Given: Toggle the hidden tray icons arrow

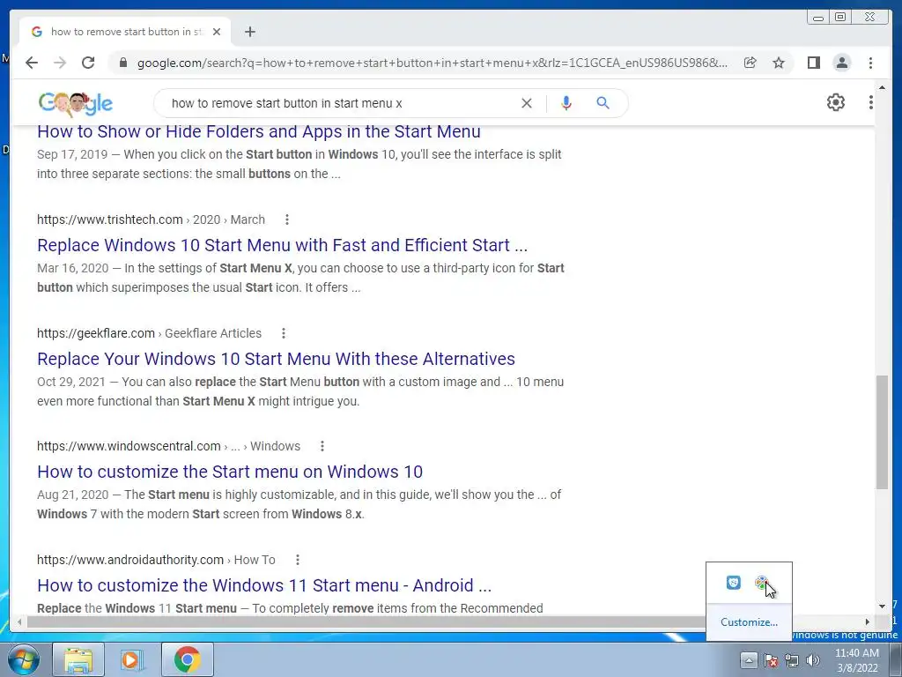Looking at the screenshot, I should pos(749,659).
